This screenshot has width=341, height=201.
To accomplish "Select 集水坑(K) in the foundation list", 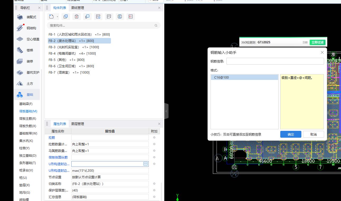I will pyautogui.click(x=26, y=141).
